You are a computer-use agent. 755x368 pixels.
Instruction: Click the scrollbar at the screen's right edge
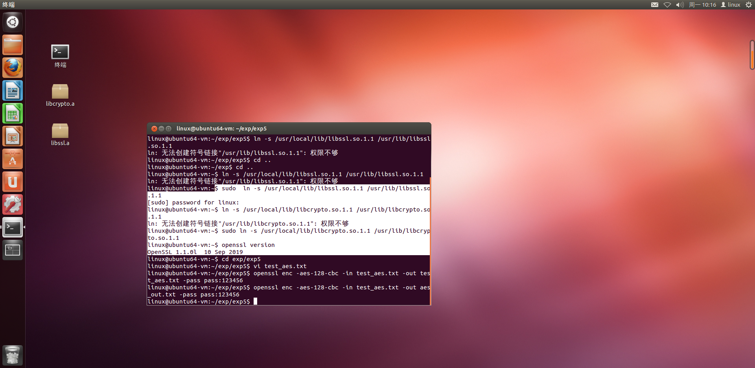pos(752,55)
